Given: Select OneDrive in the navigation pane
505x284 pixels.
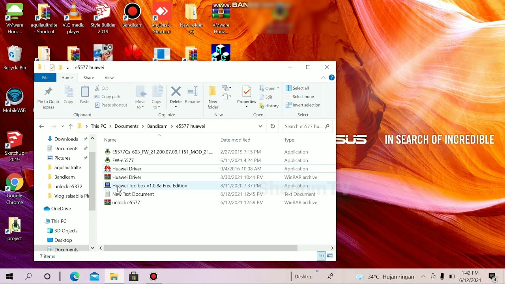Looking at the screenshot, I should [61, 209].
